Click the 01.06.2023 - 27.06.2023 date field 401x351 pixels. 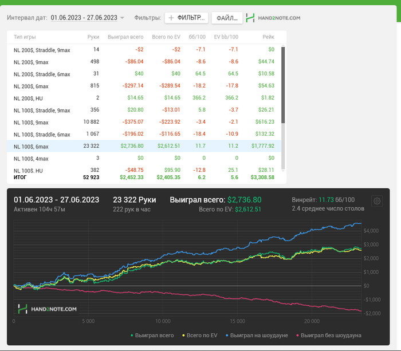pyautogui.click(x=84, y=18)
